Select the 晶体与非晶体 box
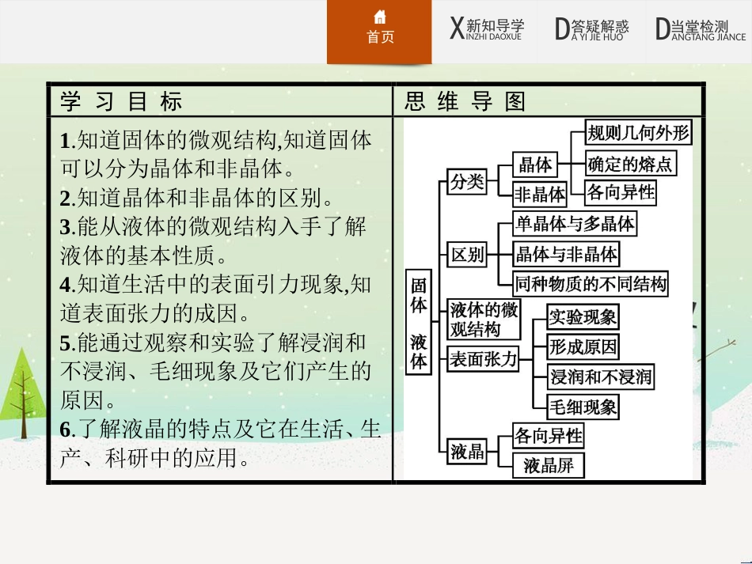752x564 pixels. (x=566, y=255)
